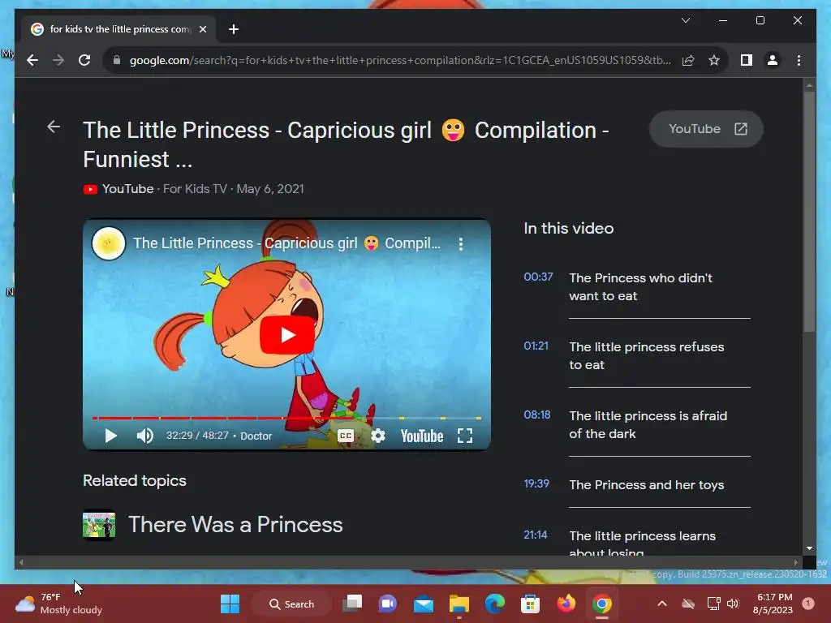Open the Teams Chat icon on taskbar
Screen dimensions: 831x623
pos(387,604)
